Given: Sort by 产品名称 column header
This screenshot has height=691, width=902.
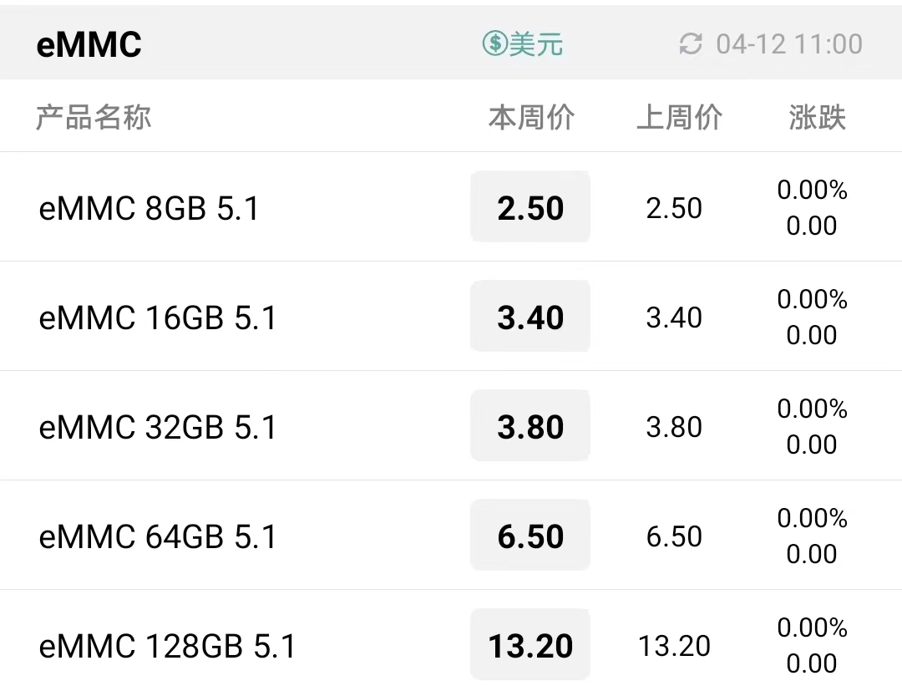Looking at the screenshot, I should tap(94, 117).
